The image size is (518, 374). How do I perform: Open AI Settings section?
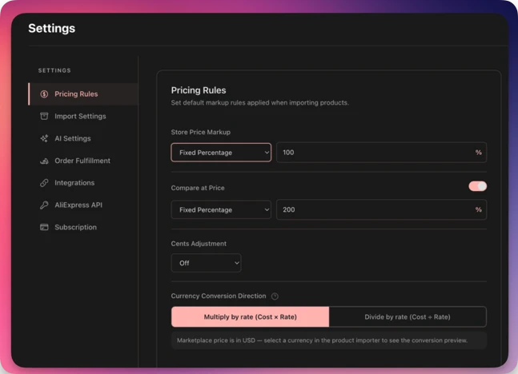[83, 138]
